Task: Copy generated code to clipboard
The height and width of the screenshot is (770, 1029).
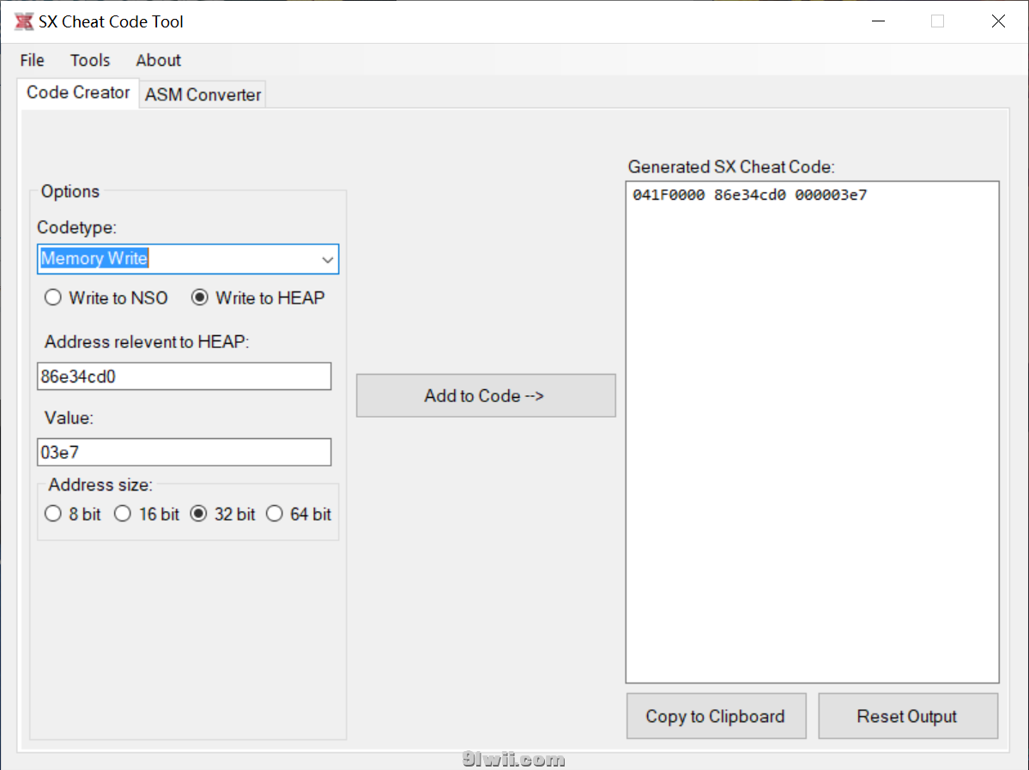Action: [x=715, y=716]
